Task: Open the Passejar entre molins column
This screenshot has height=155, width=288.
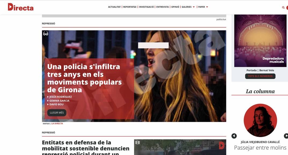Action: (260, 148)
